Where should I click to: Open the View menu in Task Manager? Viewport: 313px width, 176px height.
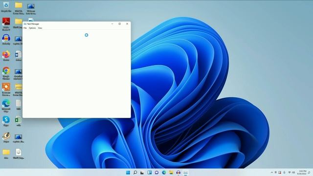click(40, 28)
